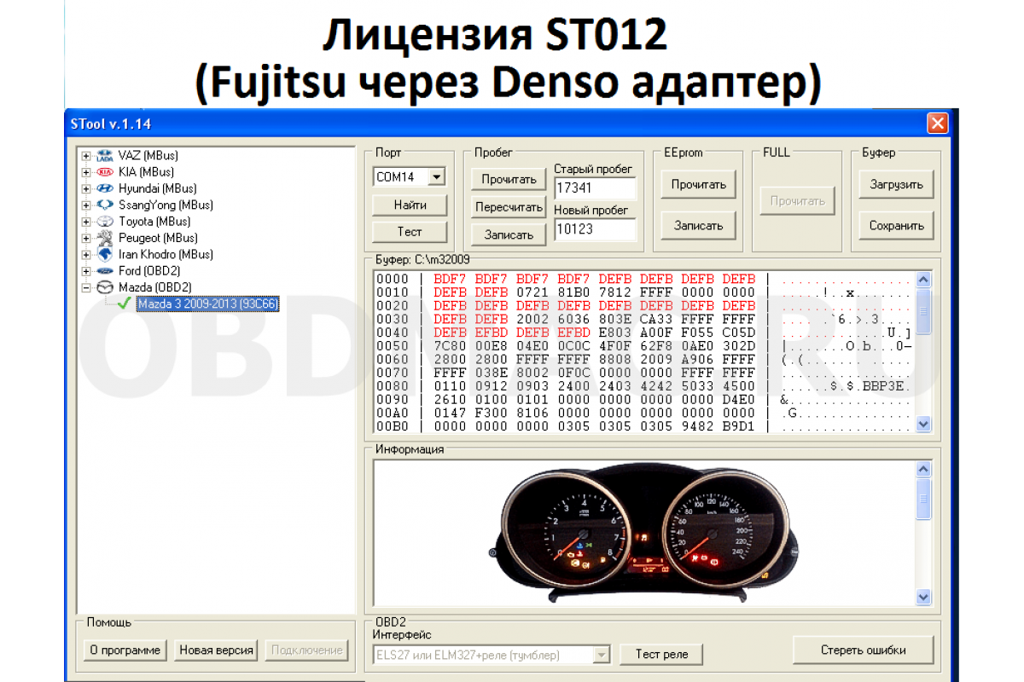Click hex row at address 0050
1024x682 pixels.
click(643, 345)
